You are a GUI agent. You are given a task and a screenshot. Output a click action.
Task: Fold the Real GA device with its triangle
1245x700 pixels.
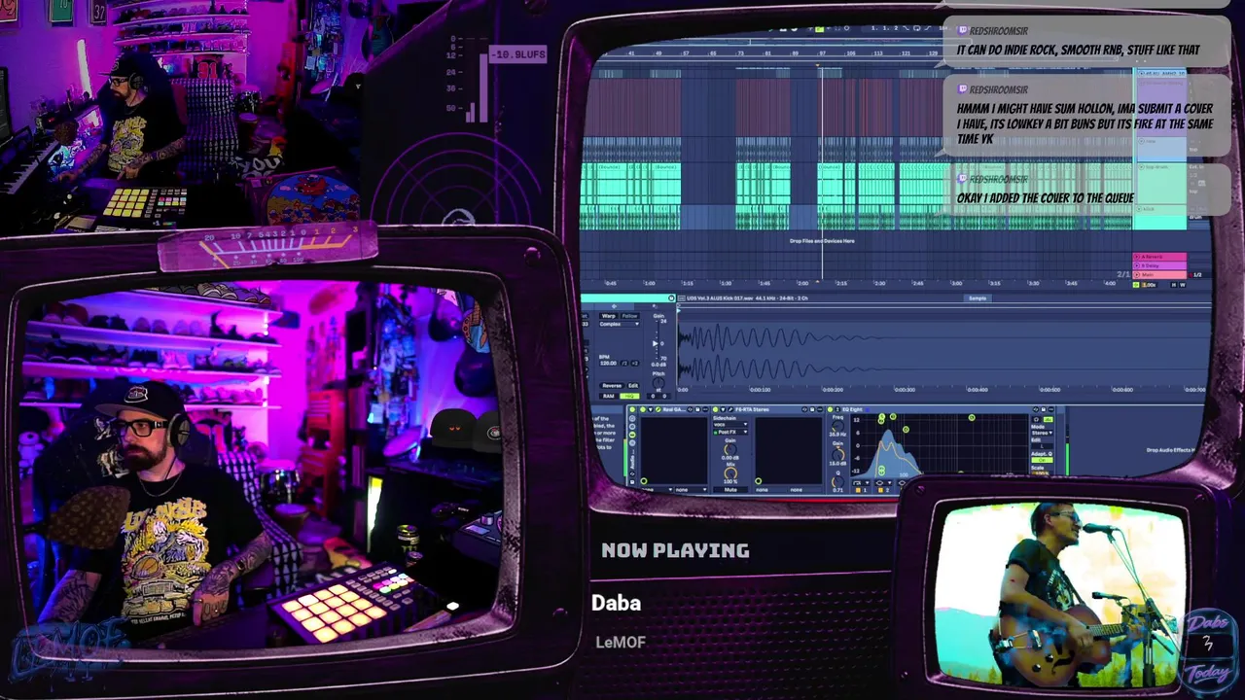651,409
